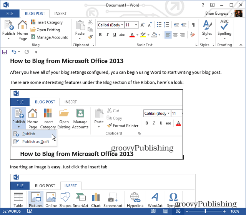Image resolution: width=246 pixels, height=215 pixels.
Task: Open the highlight color dropdown arrow
Action: (148, 35)
